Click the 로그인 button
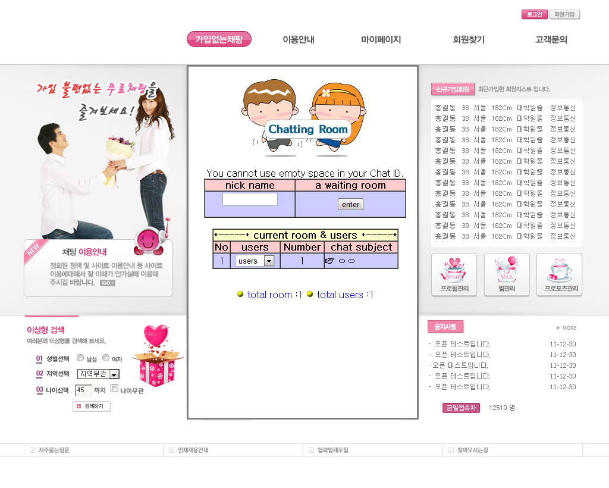 [x=534, y=14]
